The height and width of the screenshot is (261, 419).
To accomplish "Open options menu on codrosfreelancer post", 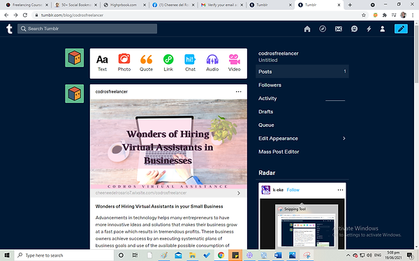I will pyautogui.click(x=238, y=92).
